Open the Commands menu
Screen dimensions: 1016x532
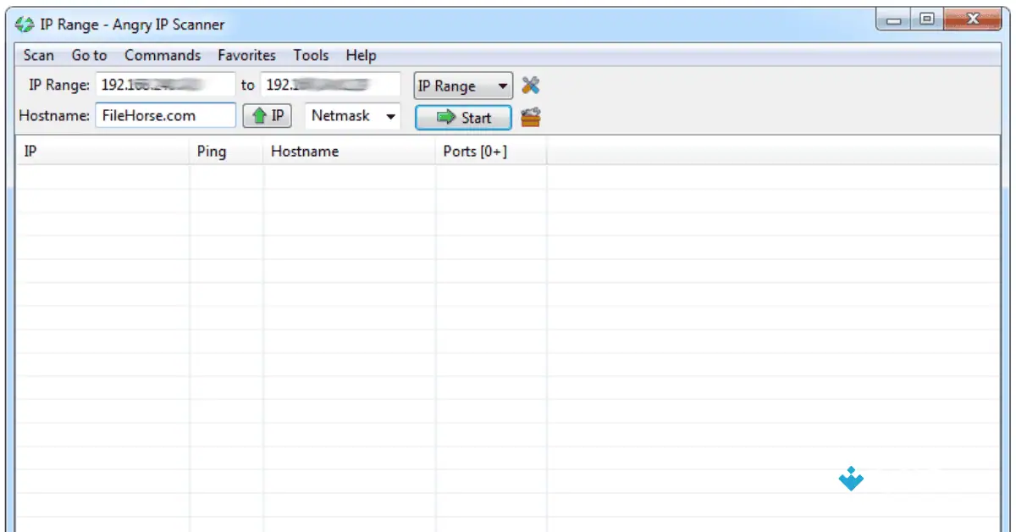point(163,55)
